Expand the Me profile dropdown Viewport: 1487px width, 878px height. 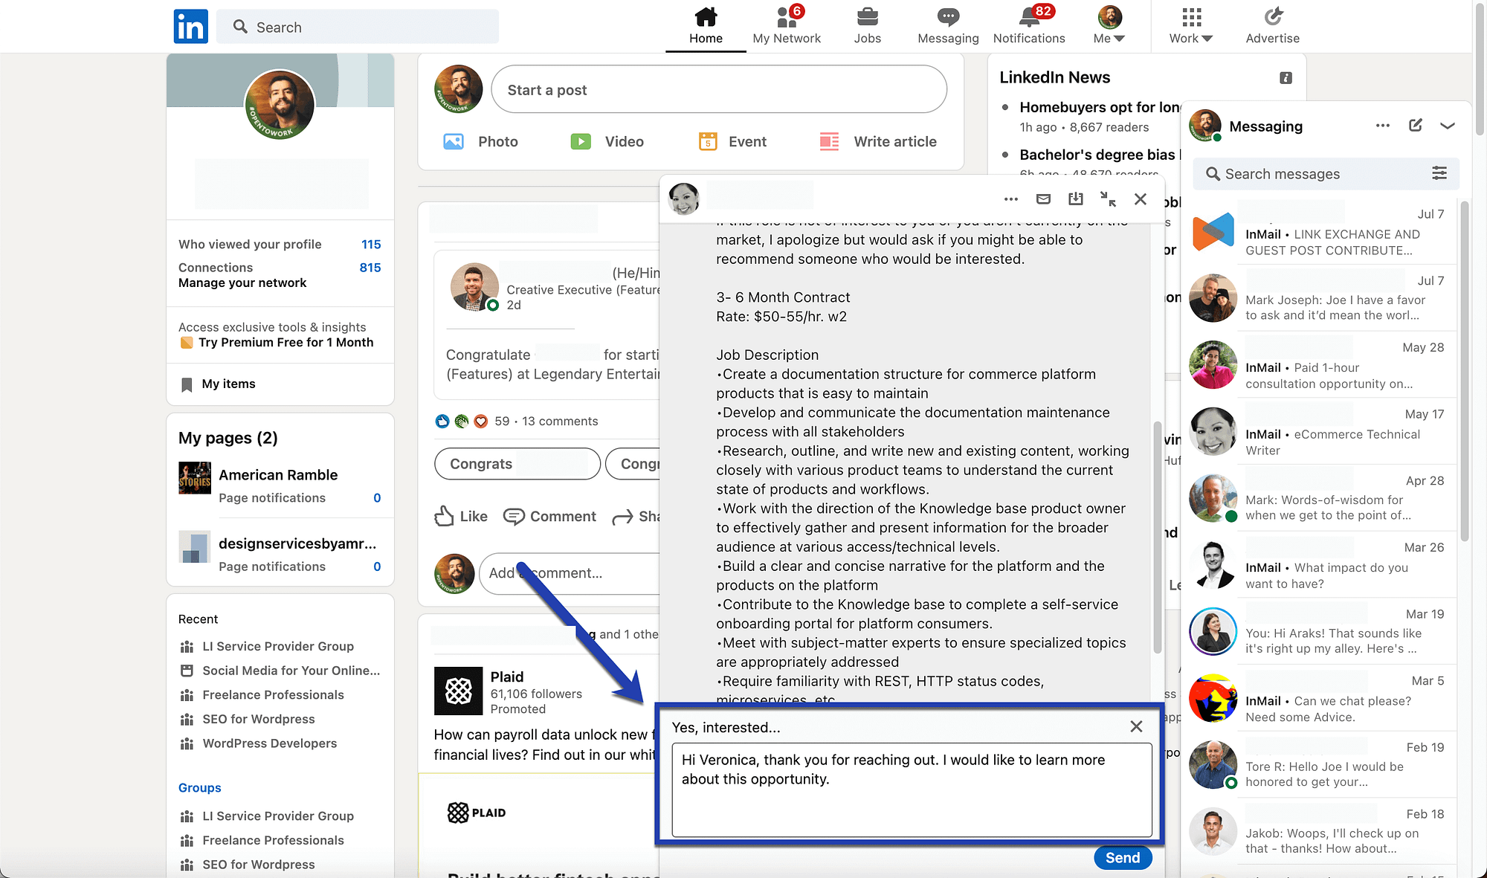click(1108, 25)
